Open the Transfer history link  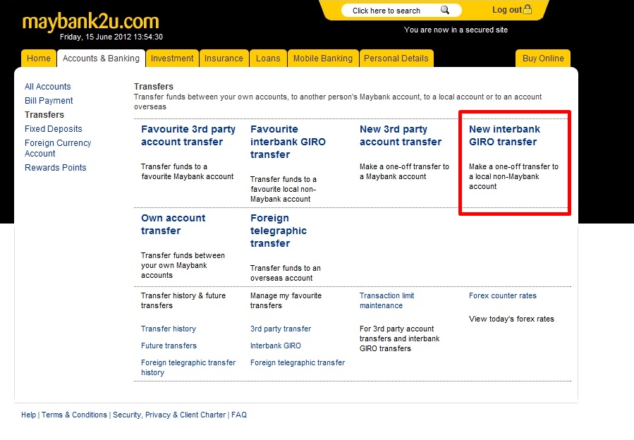[169, 329]
